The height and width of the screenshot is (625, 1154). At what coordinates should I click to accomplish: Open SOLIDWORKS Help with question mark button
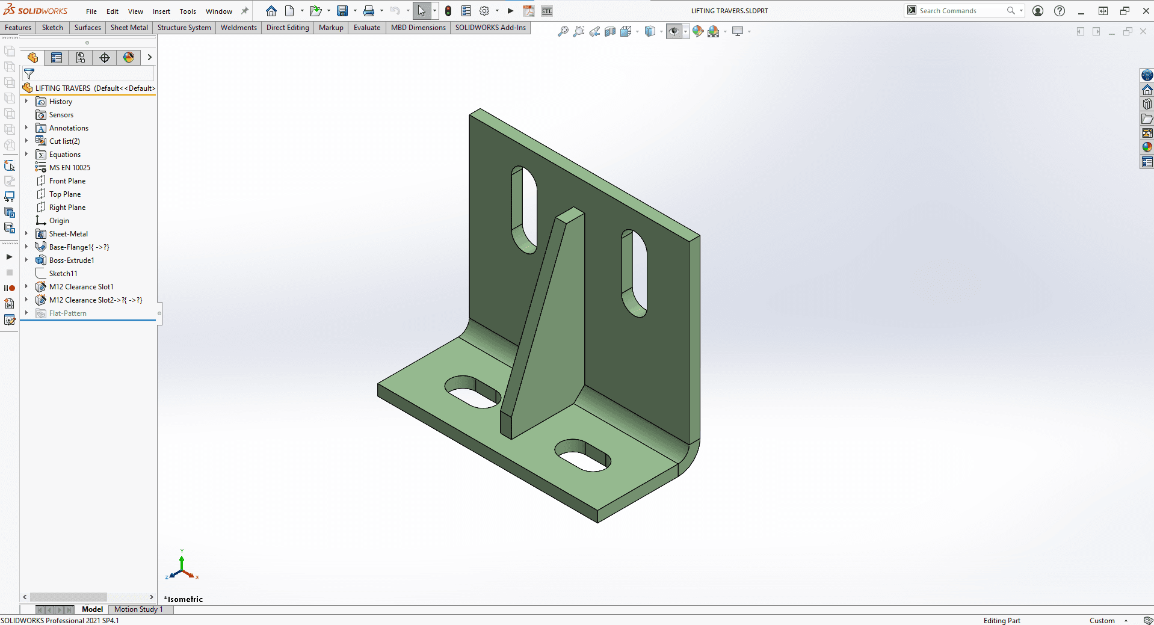pos(1060,10)
